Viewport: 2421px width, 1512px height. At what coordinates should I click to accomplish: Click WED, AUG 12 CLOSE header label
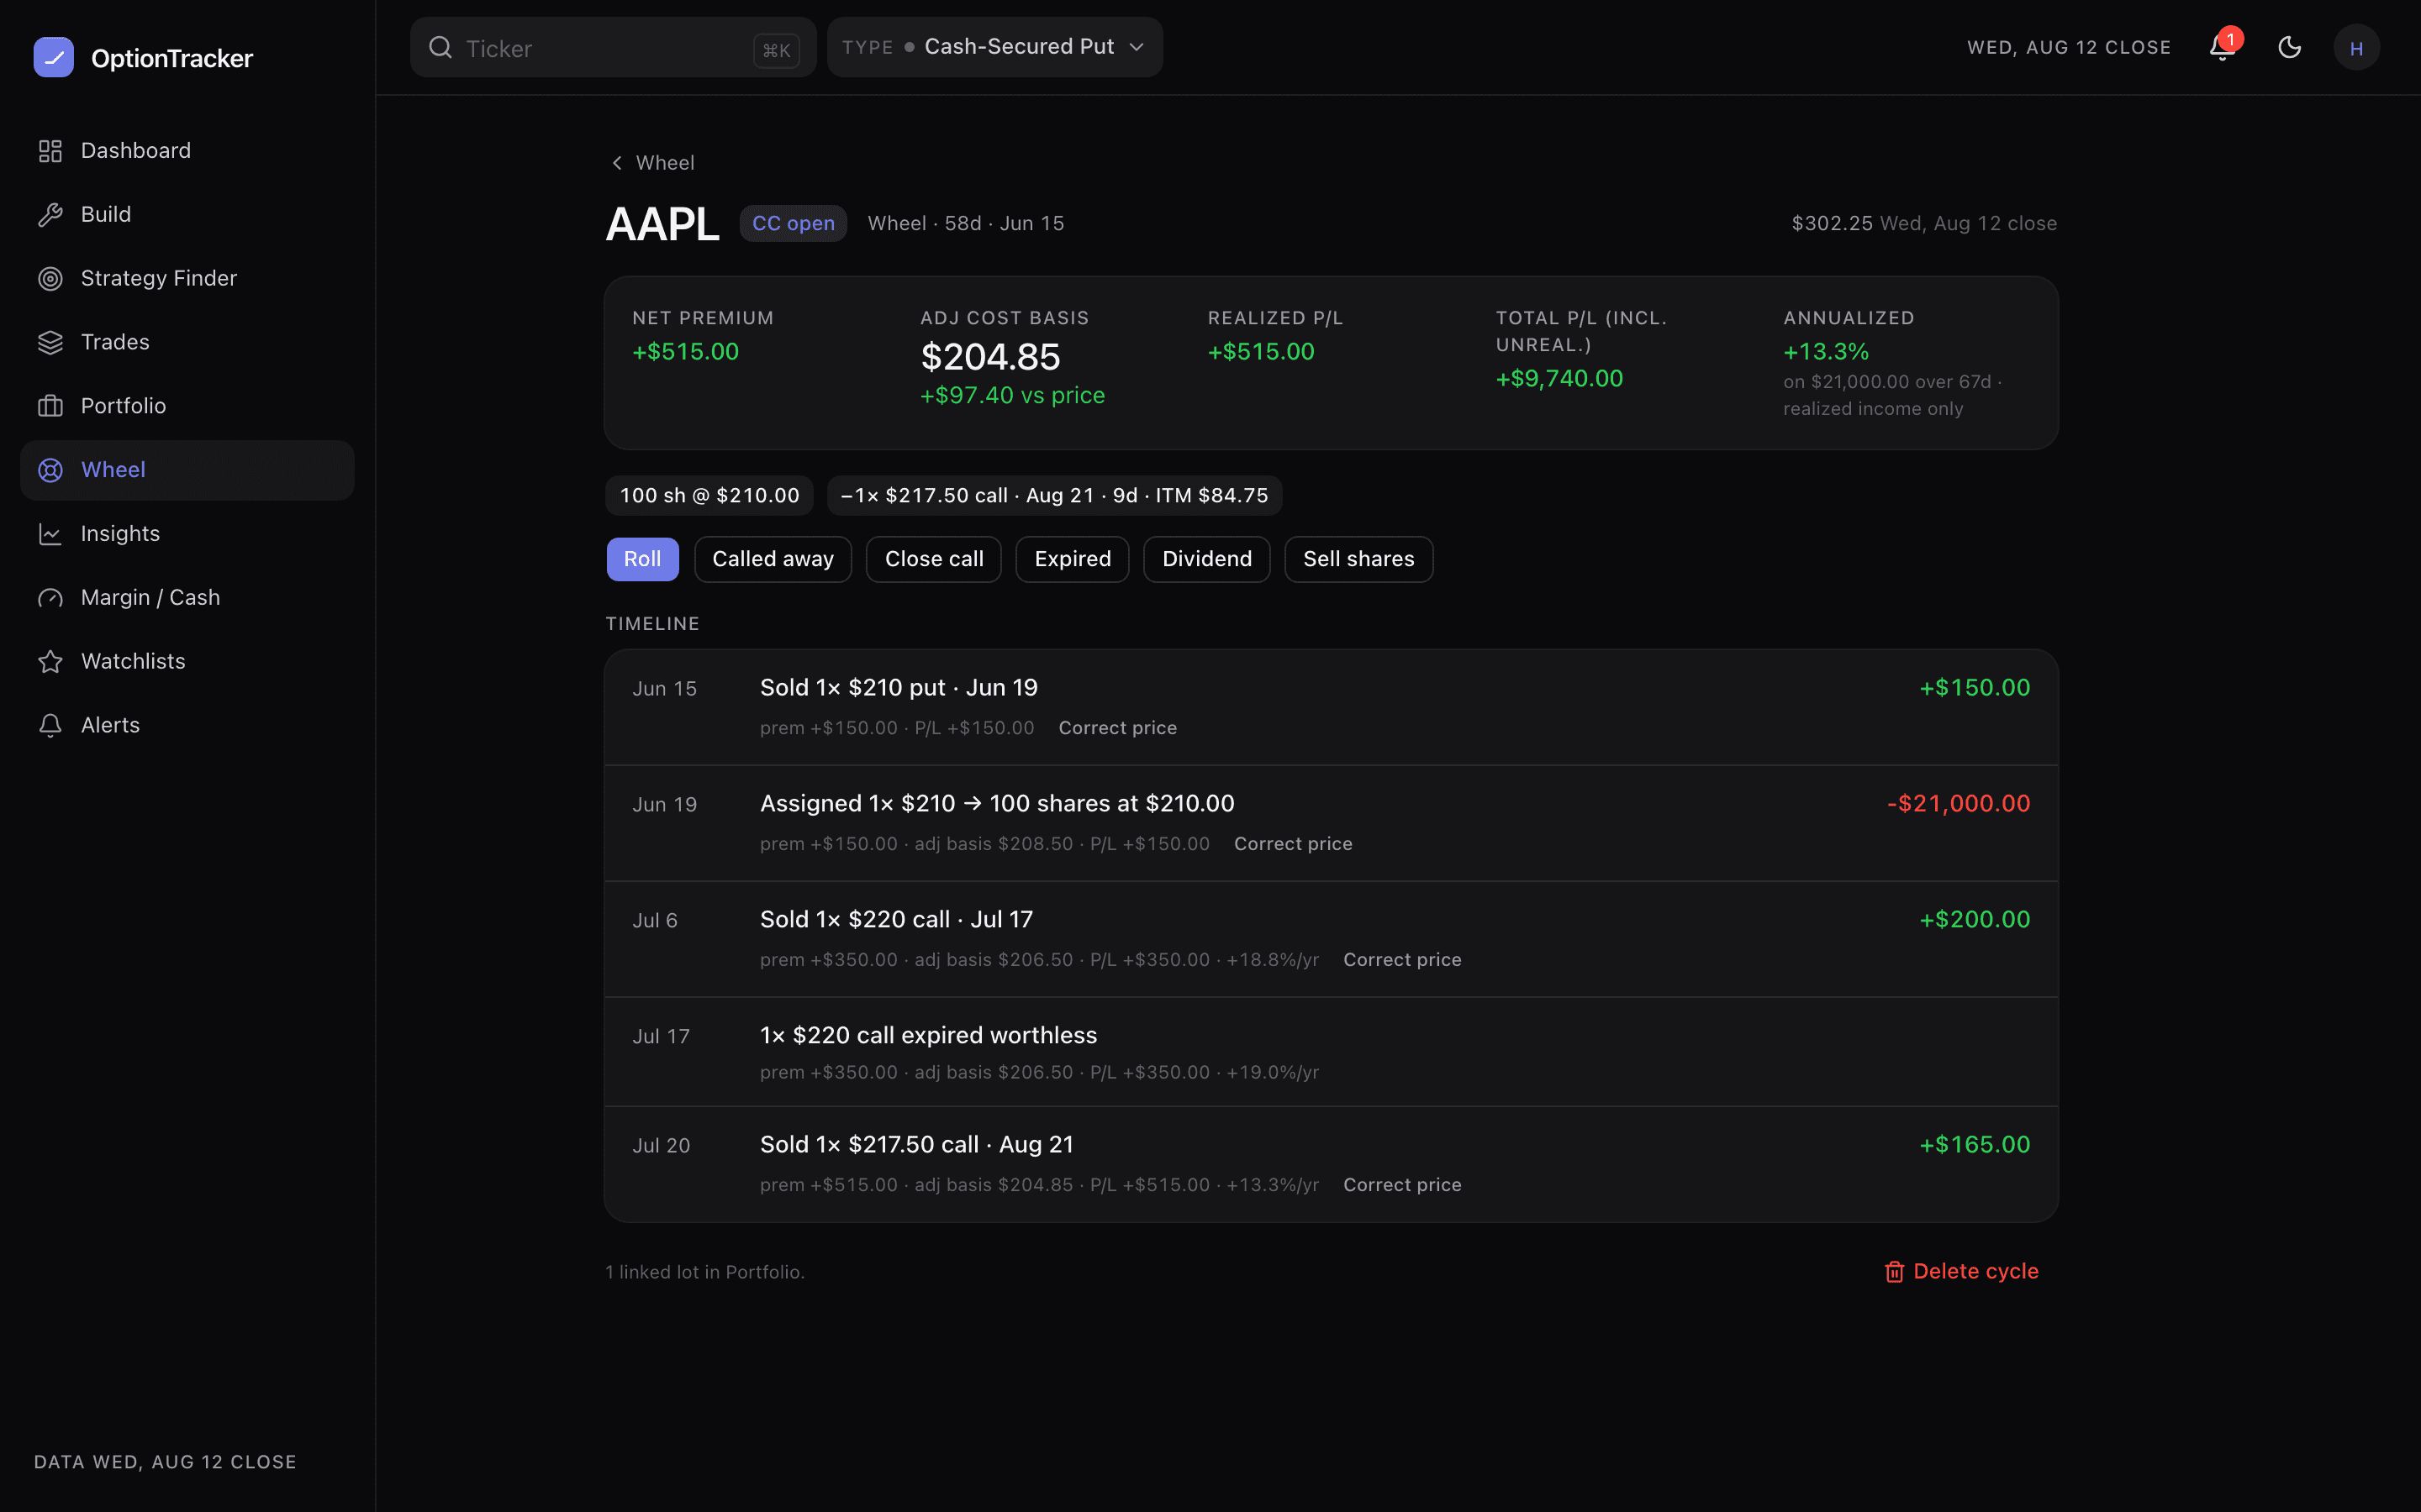(2069, 47)
